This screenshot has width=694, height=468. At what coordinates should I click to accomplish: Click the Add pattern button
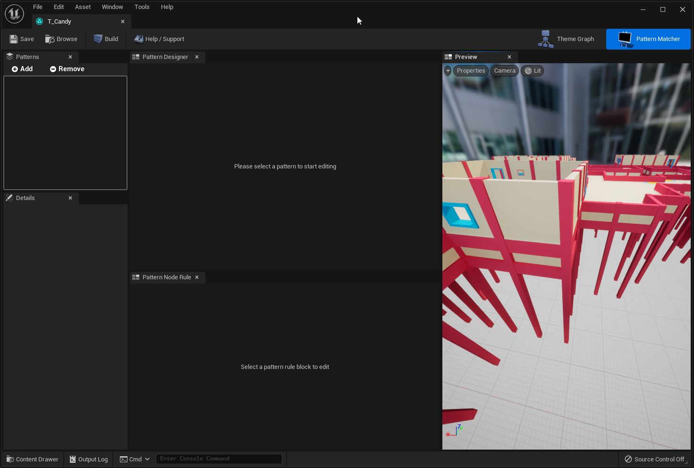[22, 69]
